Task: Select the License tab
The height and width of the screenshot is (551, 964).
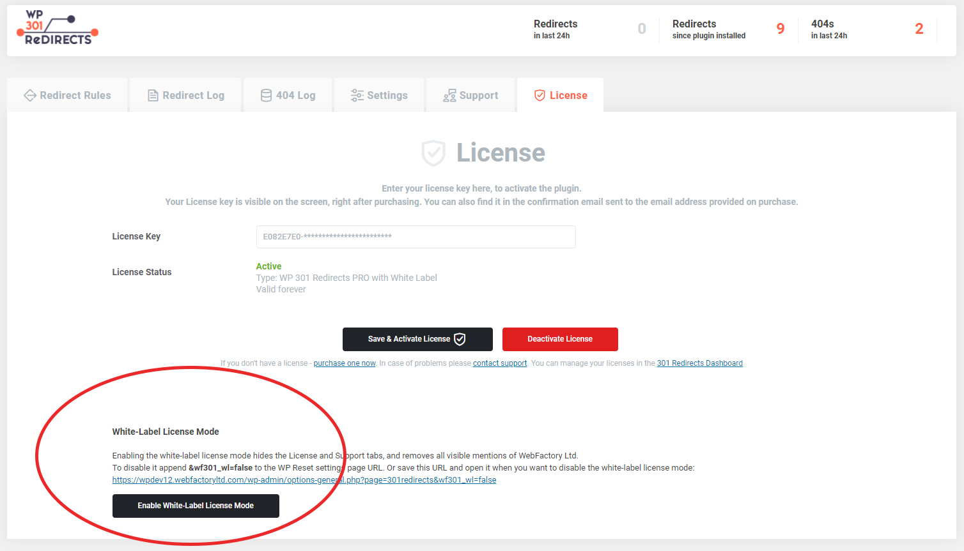Action: click(560, 95)
